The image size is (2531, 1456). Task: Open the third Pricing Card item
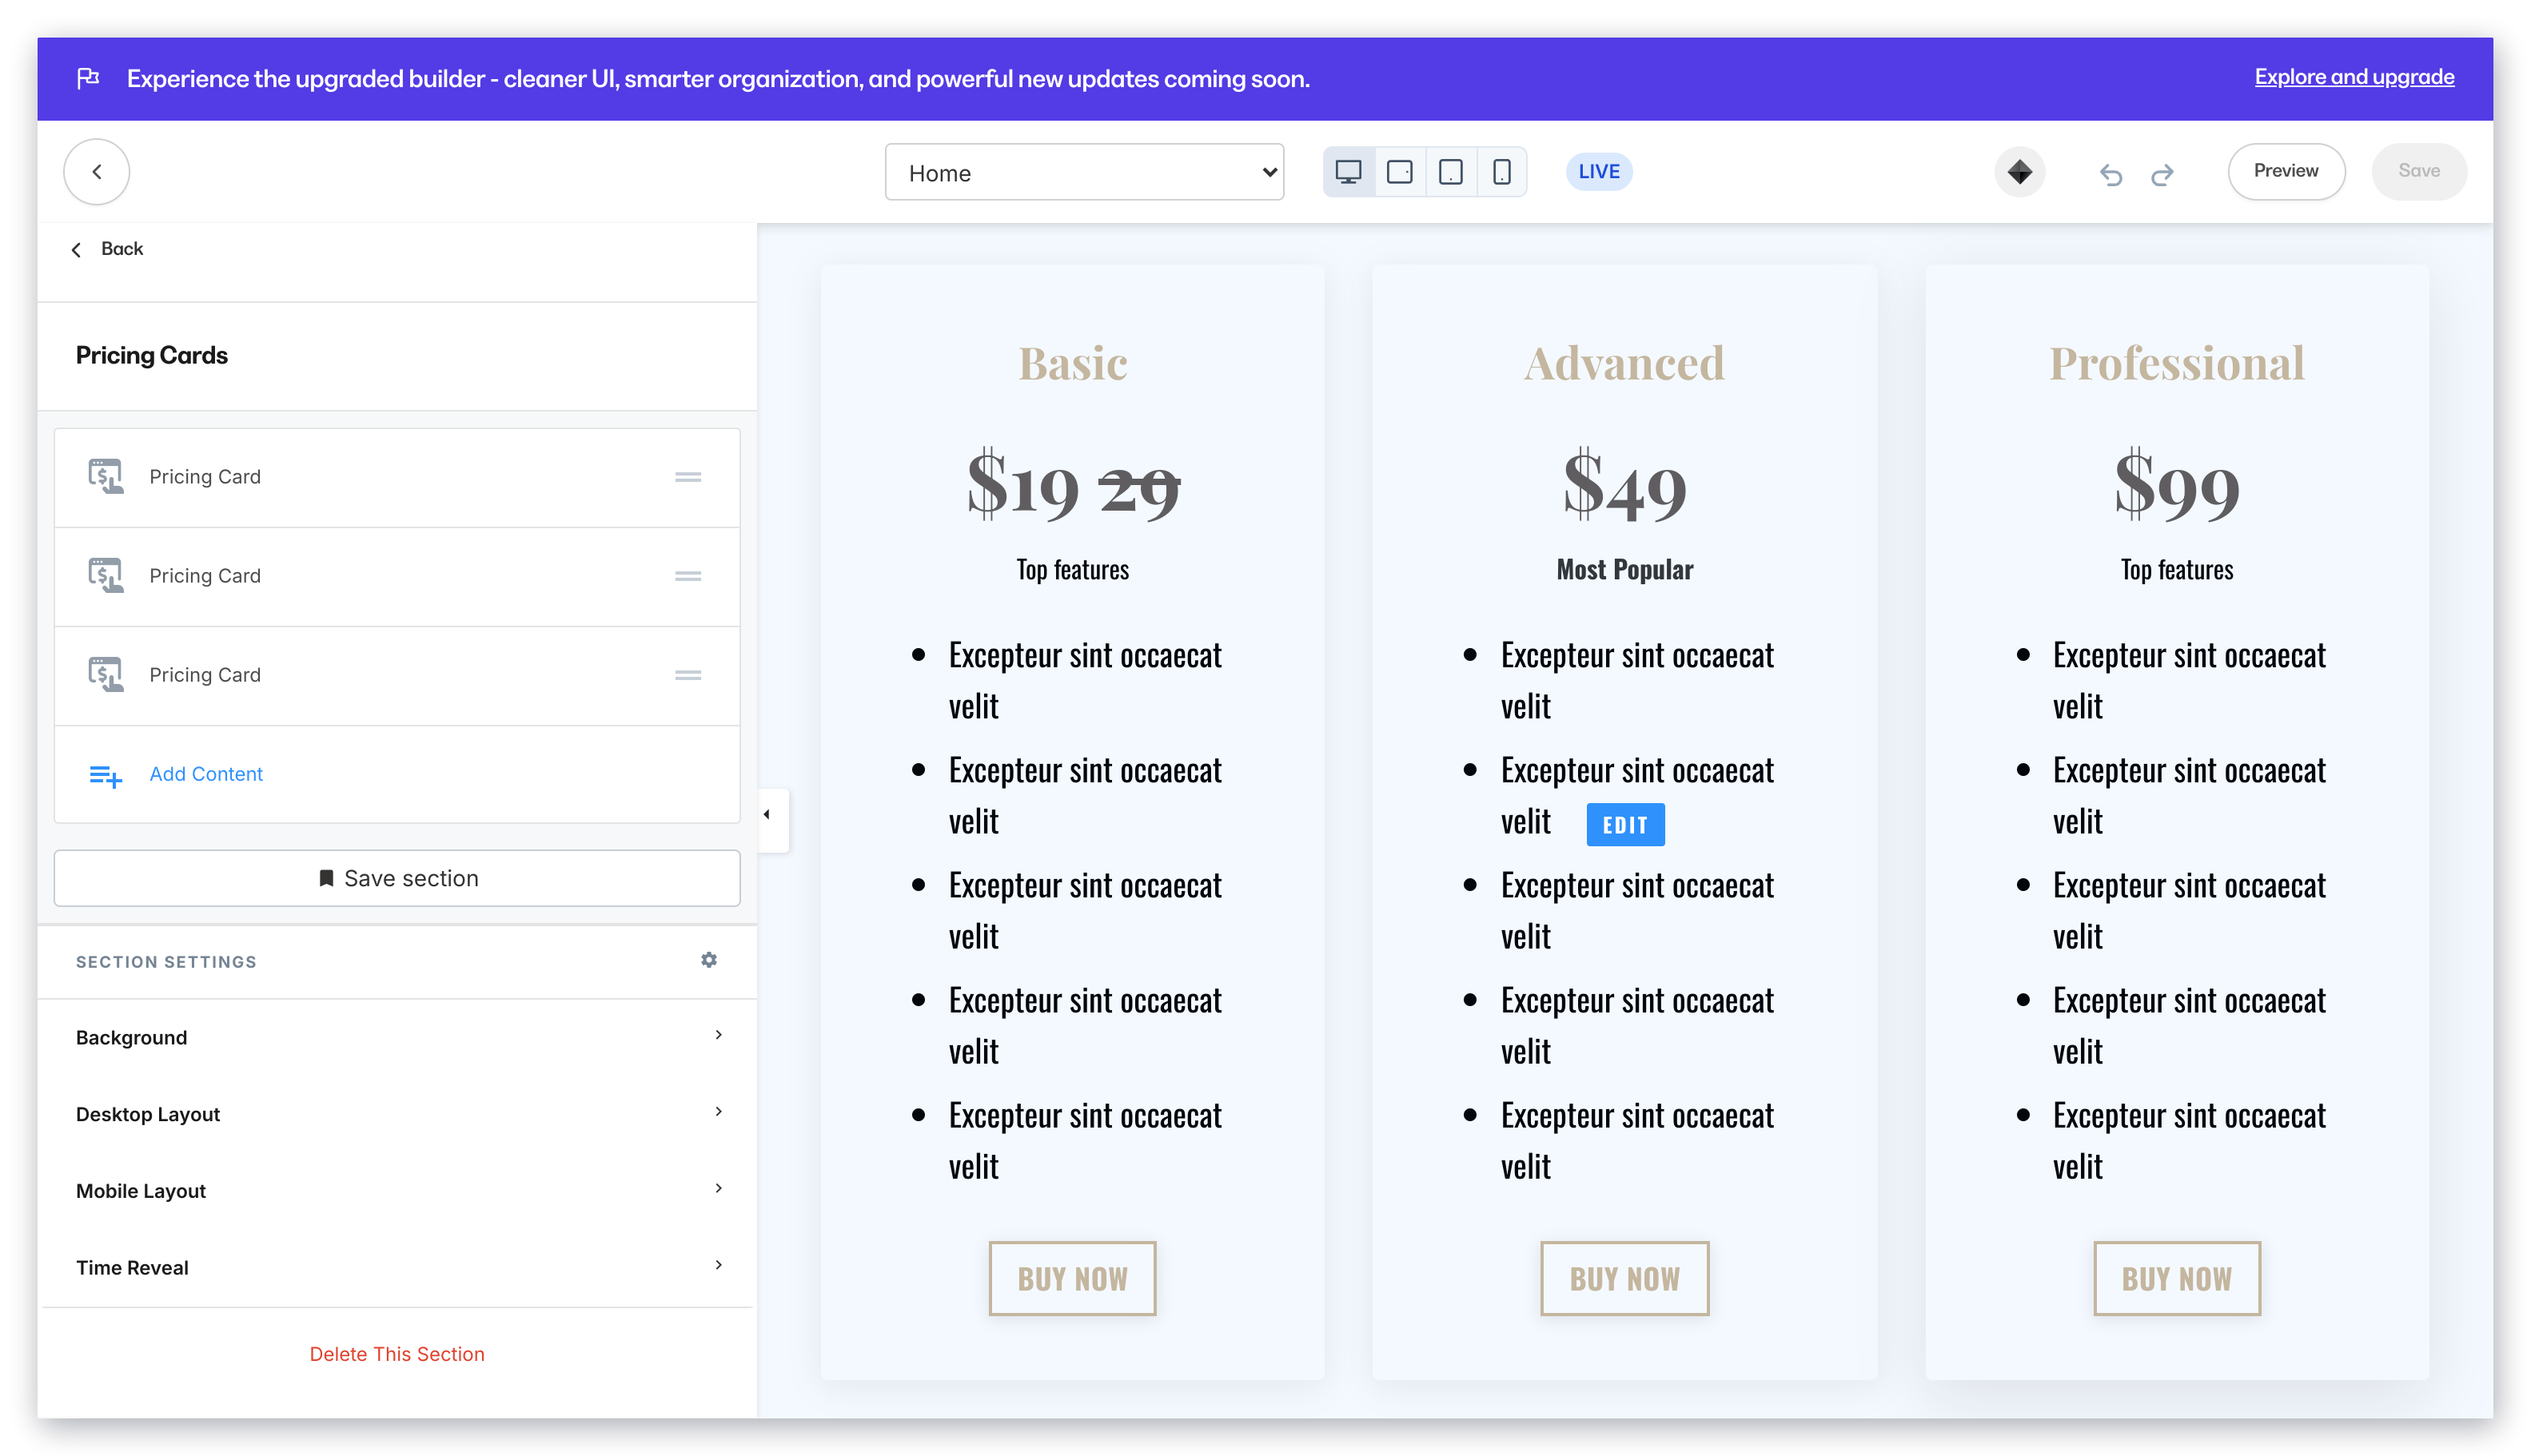coord(397,675)
